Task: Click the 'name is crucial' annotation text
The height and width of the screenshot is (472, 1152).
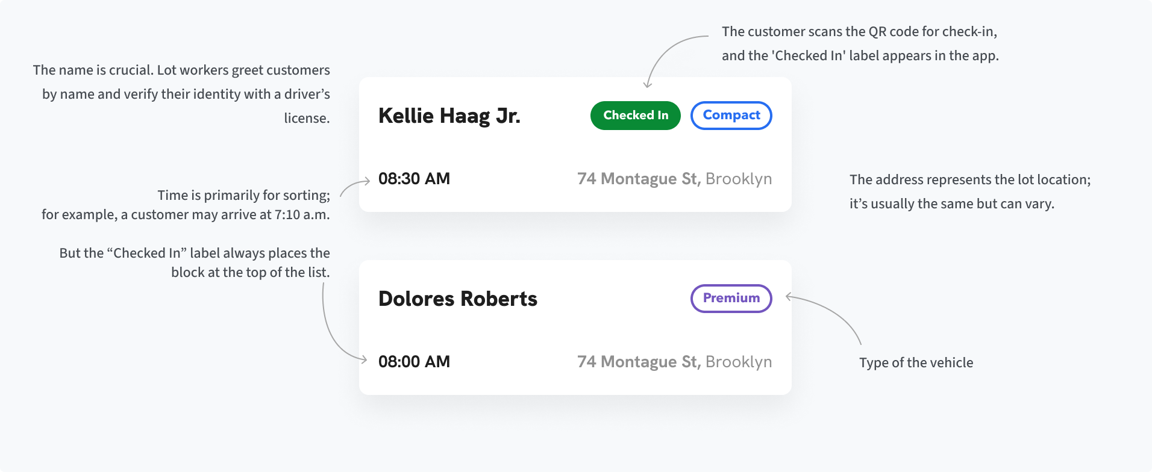Action: (x=181, y=94)
